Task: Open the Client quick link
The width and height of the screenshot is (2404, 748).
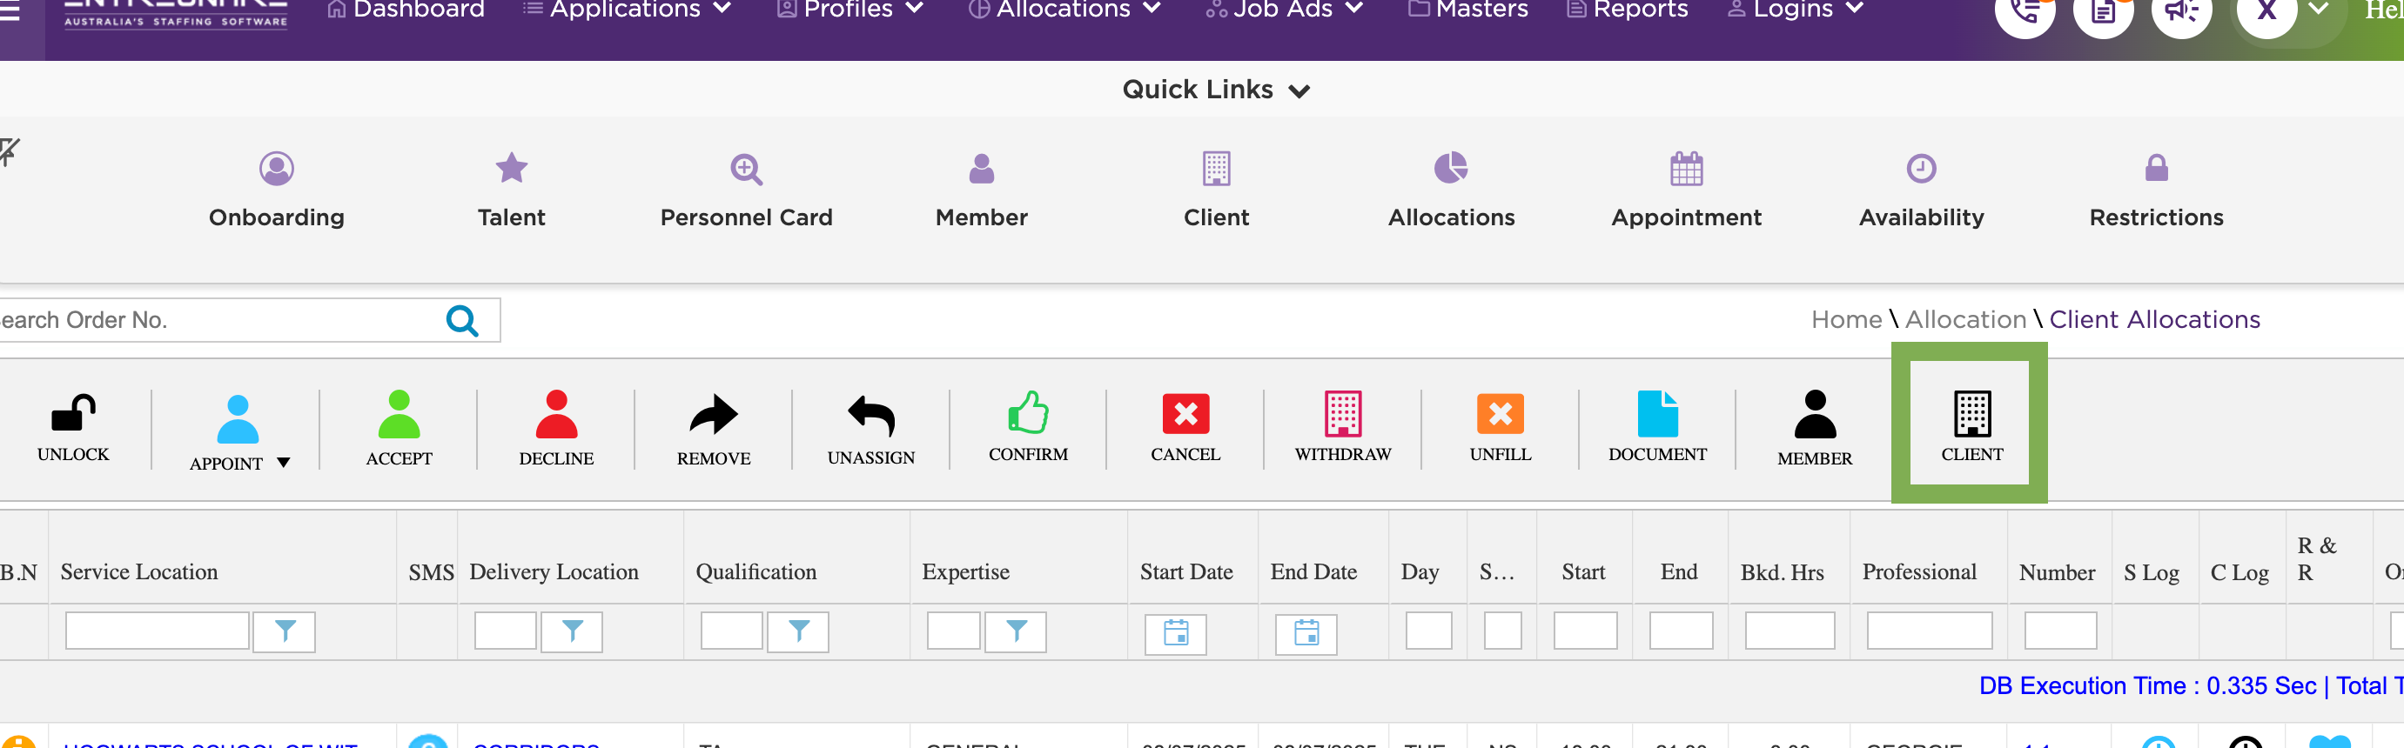Action: tap(1216, 191)
